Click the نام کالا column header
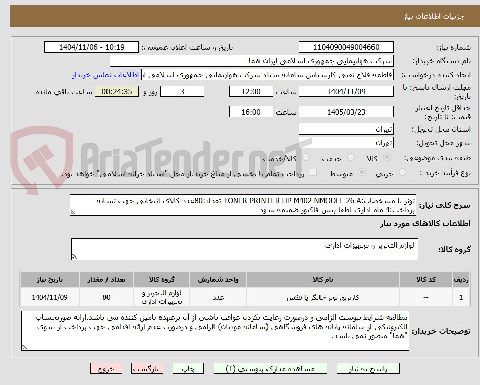This screenshot has height=385, width=480. click(x=323, y=280)
